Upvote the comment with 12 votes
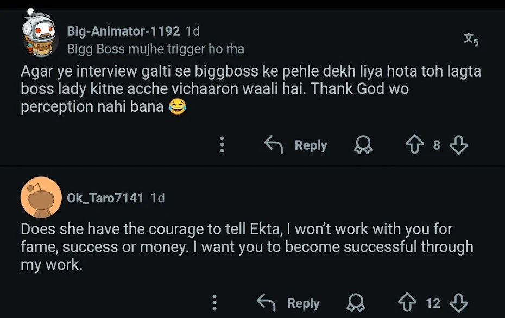Viewport: 505px width, 318px height. click(x=407, y=303)
